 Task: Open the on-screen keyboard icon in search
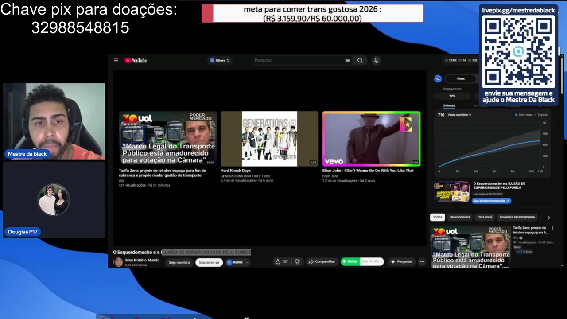click(348, 61)
